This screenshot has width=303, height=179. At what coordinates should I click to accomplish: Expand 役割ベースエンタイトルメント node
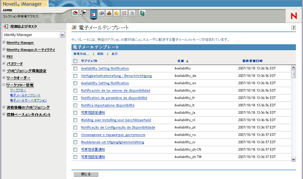point(4,114)
